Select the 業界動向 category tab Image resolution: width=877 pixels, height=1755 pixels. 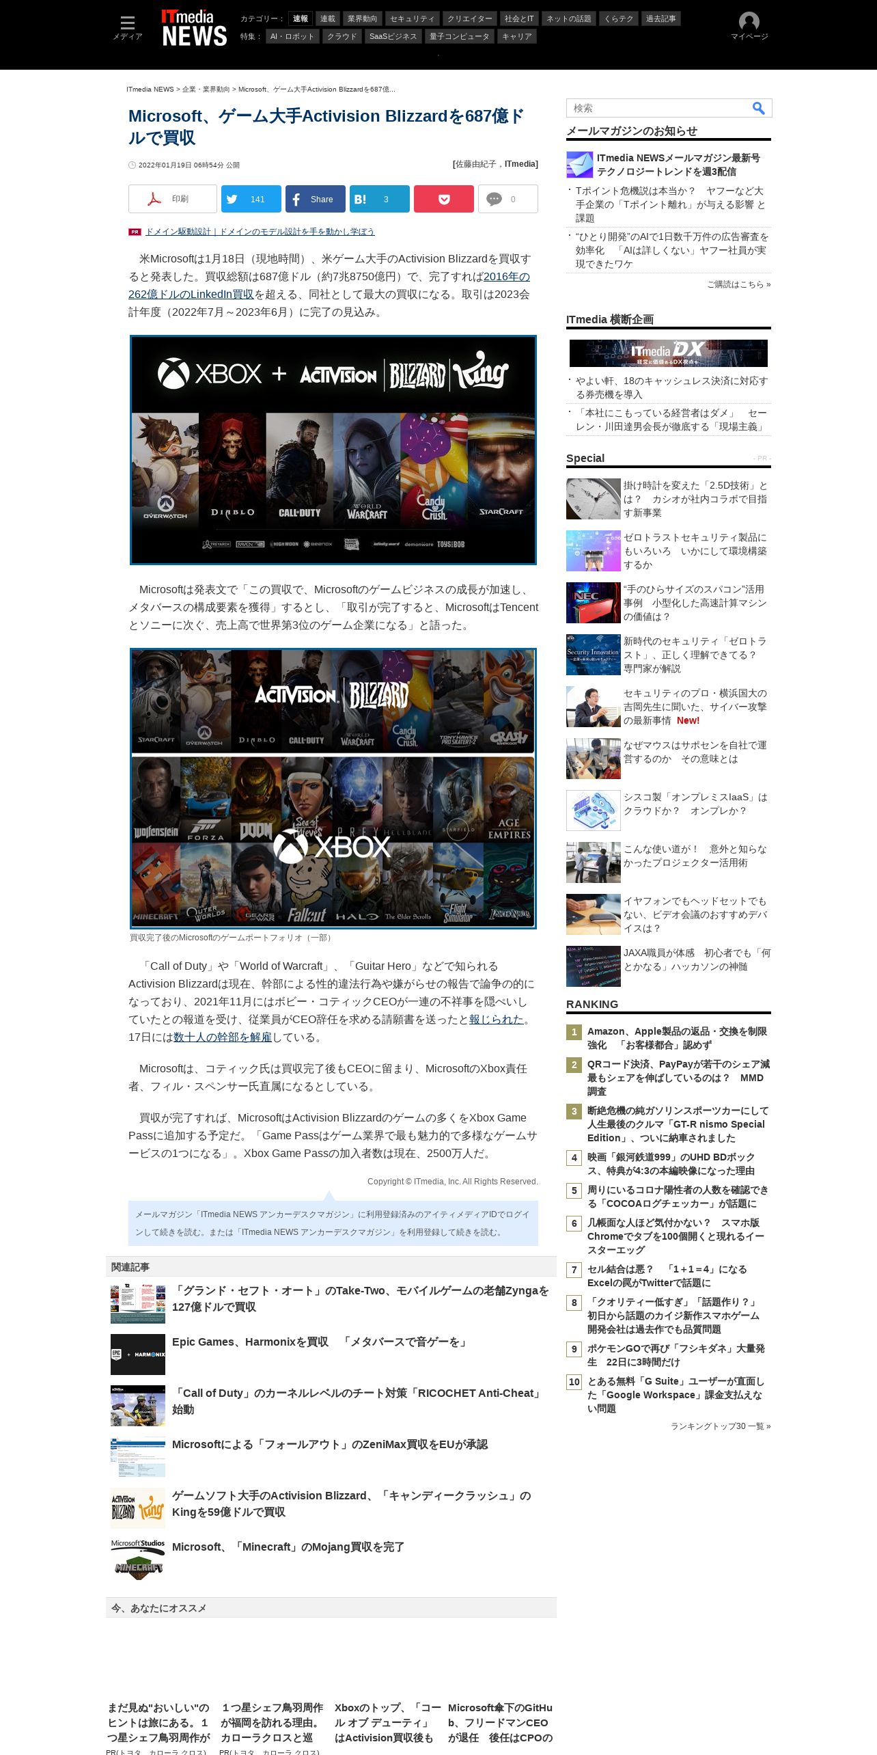[x=362, y=18]
